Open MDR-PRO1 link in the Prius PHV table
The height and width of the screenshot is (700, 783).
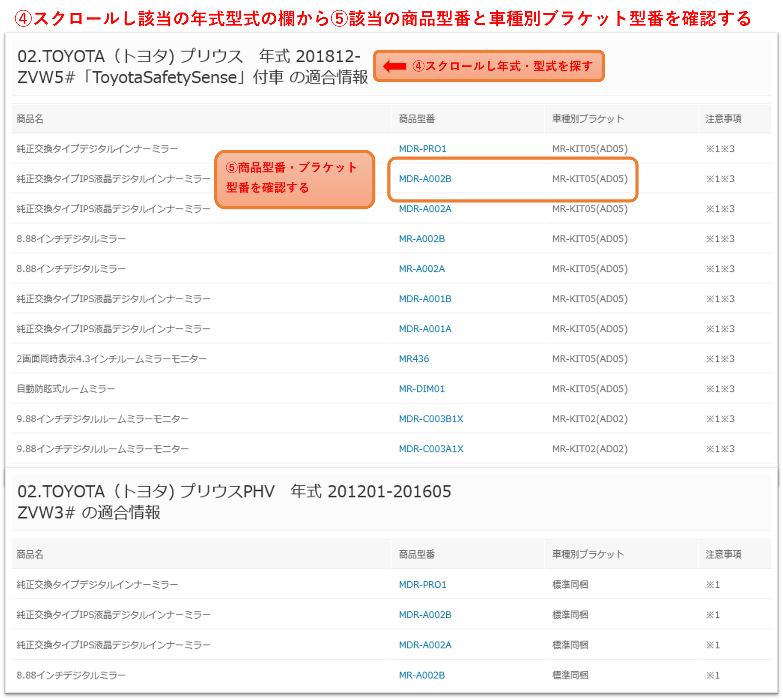422,585
